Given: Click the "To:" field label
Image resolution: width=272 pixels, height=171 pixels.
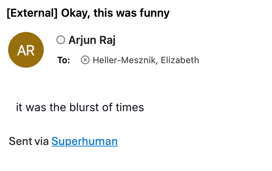Looking at the screenshot, I should pos(64,60).
